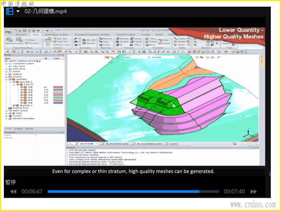The height and width of the screenshot is (211, 281).
Task: Click the video progress bar
Action: tap(133, 192)
